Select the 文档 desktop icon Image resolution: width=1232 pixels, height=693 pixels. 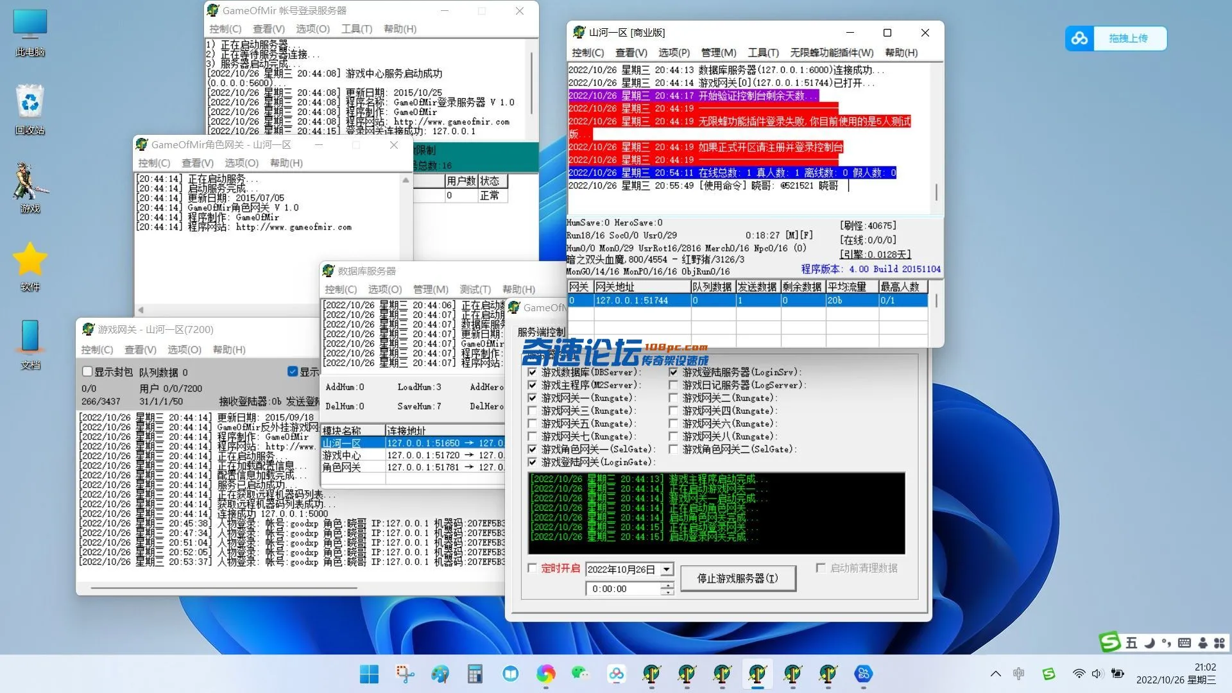point(30,345)
